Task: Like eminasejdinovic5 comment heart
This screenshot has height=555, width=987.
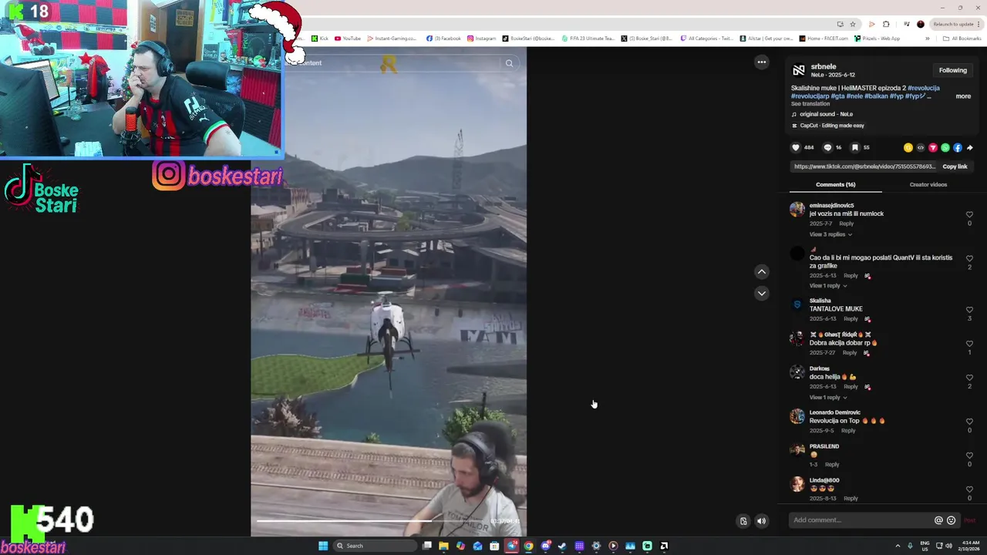Action: (969, 215)
